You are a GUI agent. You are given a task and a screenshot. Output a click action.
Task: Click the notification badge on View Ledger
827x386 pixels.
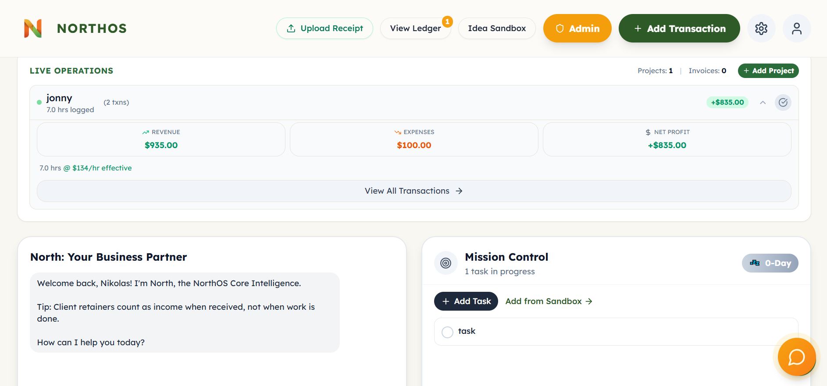click(x=447, y=21)
